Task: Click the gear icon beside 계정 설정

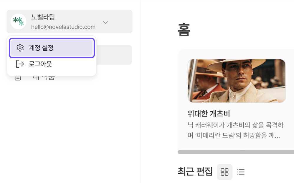Action: point(20,48)
